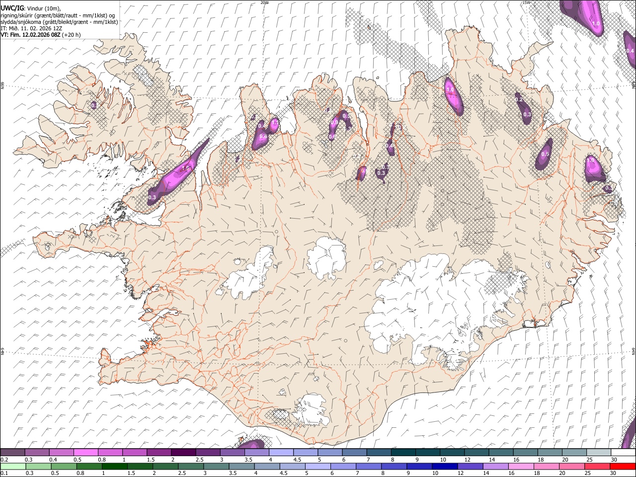Click the "slydda/snjókoma (grátt/bleikt/grænt - mm/1klst)" line
Image resolution: width=636 pixels, height=477 pixels.
pyautogui.click(x=59, y=22)
